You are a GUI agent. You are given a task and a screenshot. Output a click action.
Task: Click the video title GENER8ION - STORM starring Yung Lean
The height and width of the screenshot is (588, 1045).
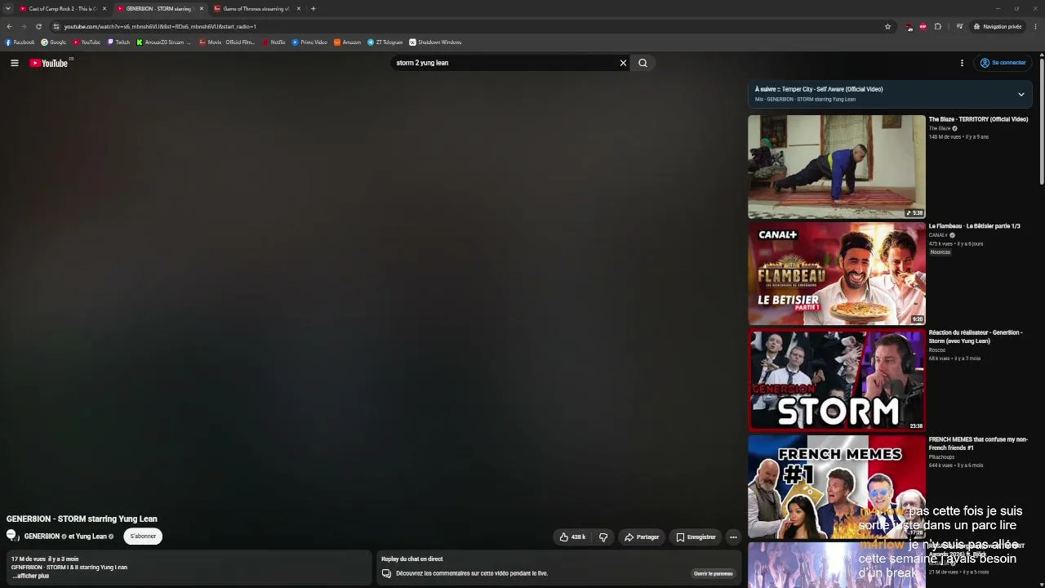click(x=82, y=519)
